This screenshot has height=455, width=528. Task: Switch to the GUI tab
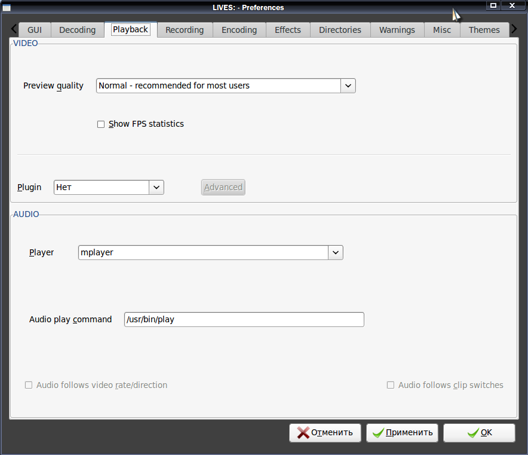(x=35, y=30)
